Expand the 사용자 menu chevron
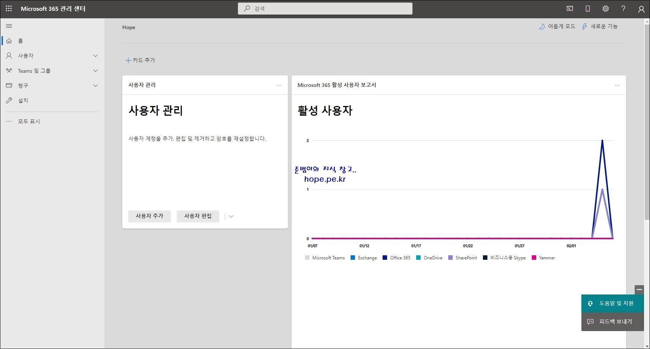 [95, 56]
